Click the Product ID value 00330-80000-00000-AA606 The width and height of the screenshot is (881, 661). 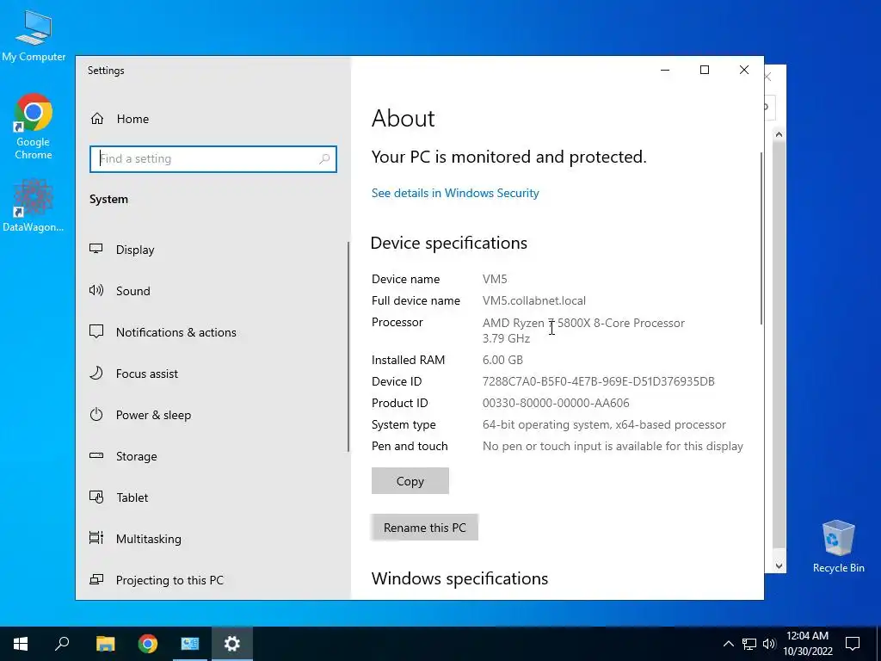(556, 403)
